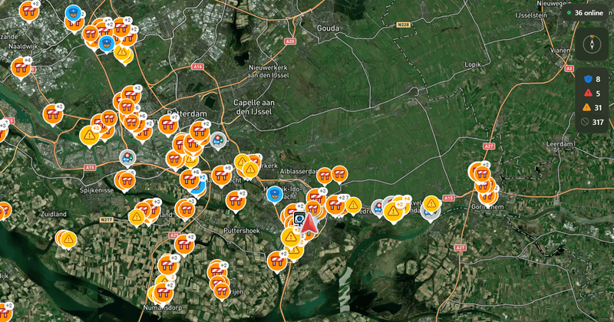Click the A27 road shield near Leerdam
This screenshot has height=322, width=614.
coord(489,146)
